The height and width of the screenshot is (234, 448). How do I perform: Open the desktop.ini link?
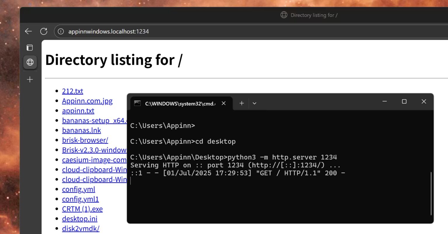[80, 219]
